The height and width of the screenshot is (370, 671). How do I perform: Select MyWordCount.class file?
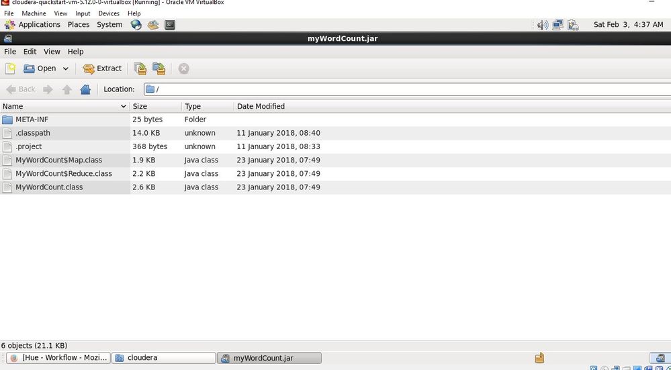(336, 187)
